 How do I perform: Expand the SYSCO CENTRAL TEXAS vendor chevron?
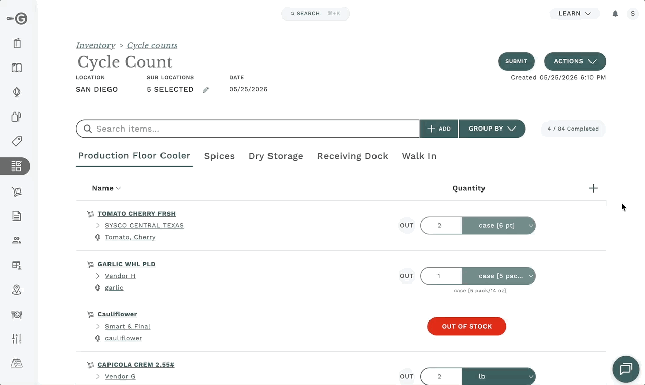tap(98, 226)
